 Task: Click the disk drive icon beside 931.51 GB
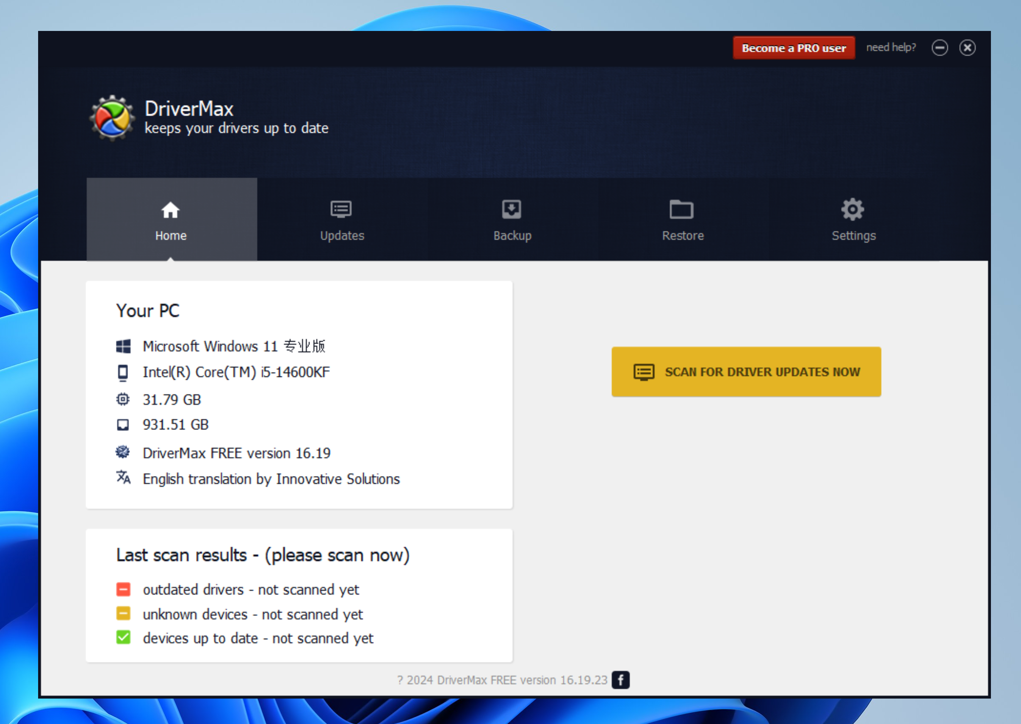coord(123,424)
